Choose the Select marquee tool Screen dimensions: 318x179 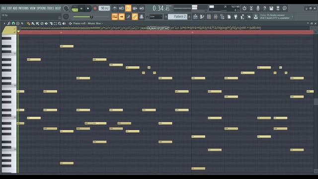[55, 23]
